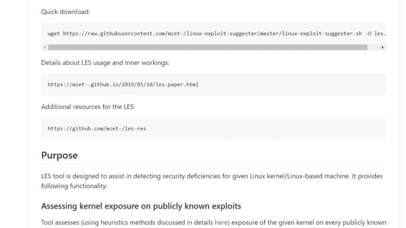Click the Purpose heading
Screen dimensions: 406x228
pyautogui.click(x=59, y=155)
